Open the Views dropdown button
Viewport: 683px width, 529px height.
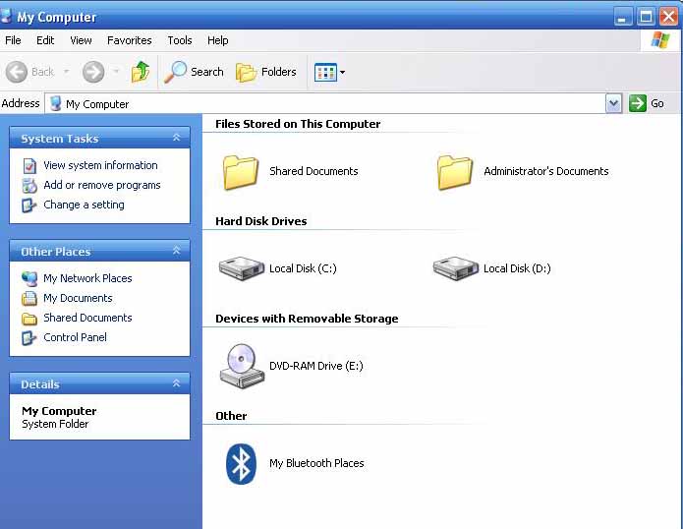tap(329, 72)
